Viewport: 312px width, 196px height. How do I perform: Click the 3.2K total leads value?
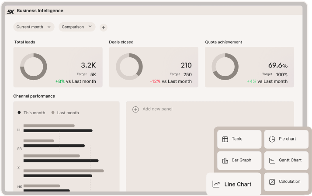pyautogui.click(x=88, y=65)
